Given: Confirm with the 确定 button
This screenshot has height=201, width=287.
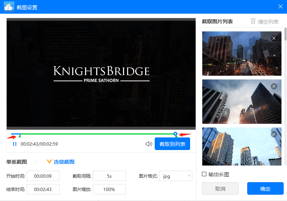Looking at the screenshot, I should click(265, 188).
